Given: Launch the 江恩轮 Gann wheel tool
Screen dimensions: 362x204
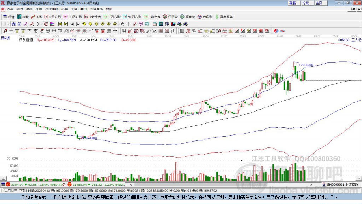Looking at the screenshot, I should coord(170,17).
